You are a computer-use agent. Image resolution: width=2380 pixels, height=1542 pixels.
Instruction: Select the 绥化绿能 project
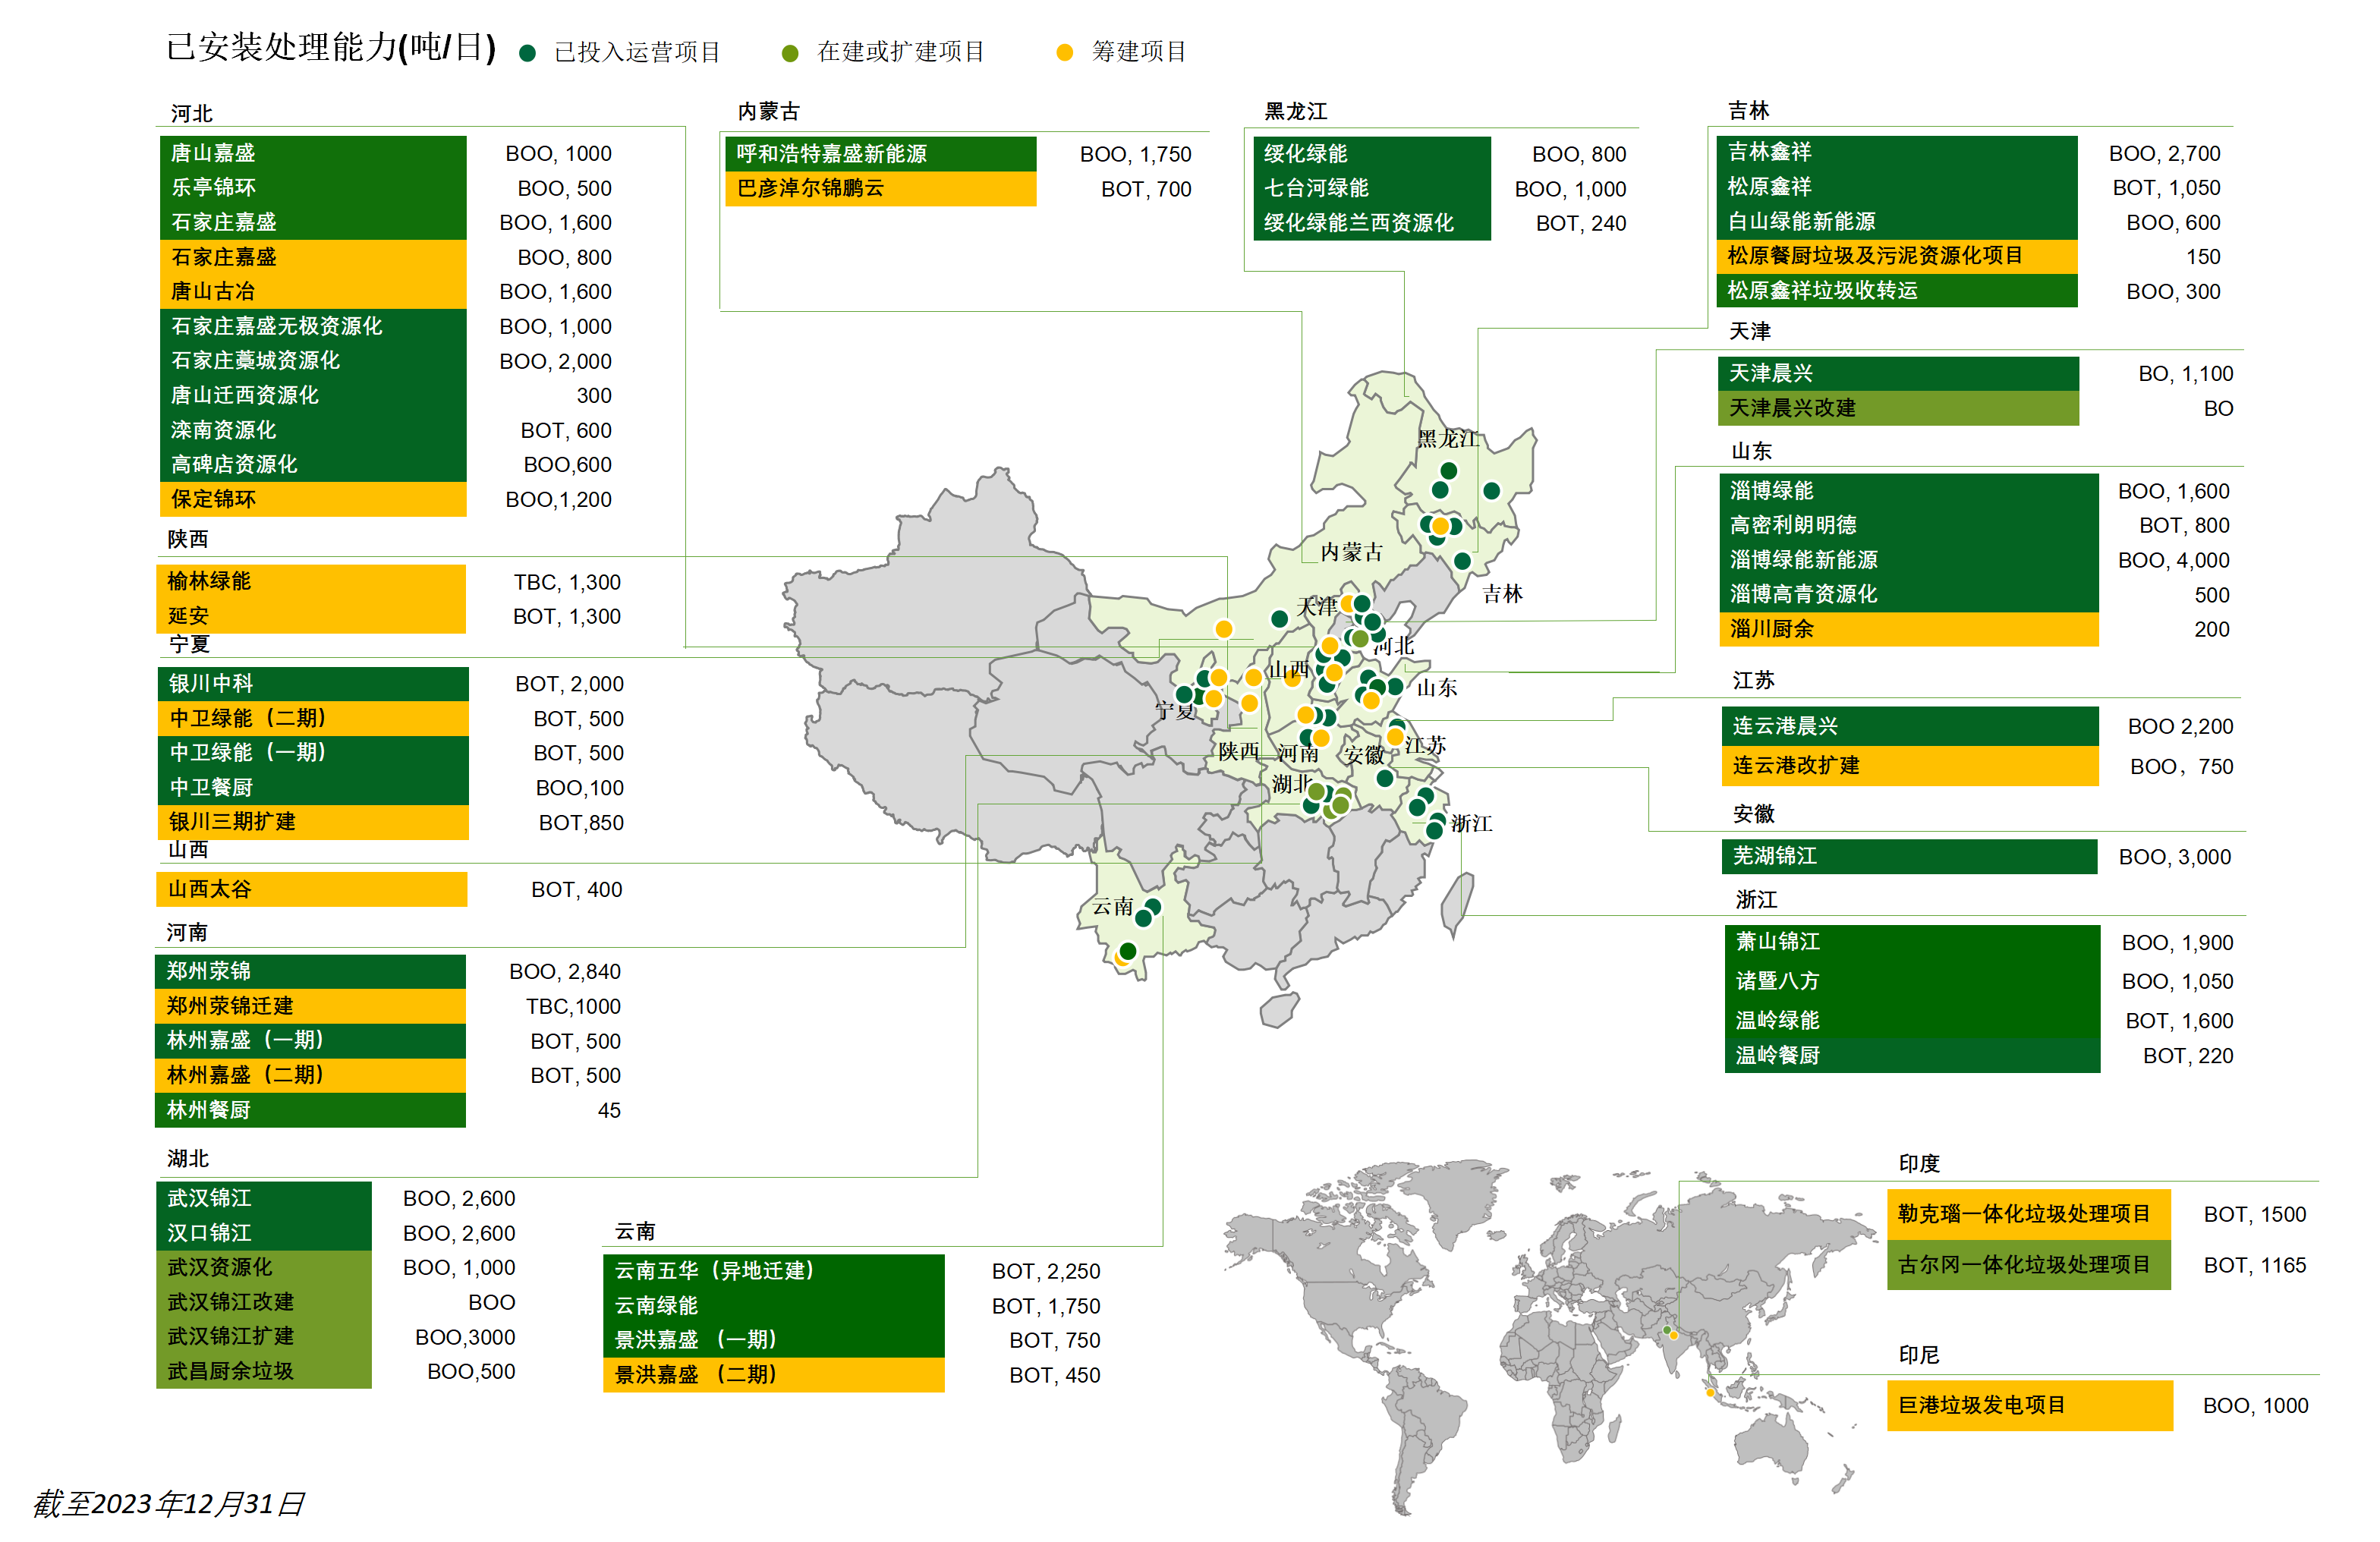(1372, 154)
